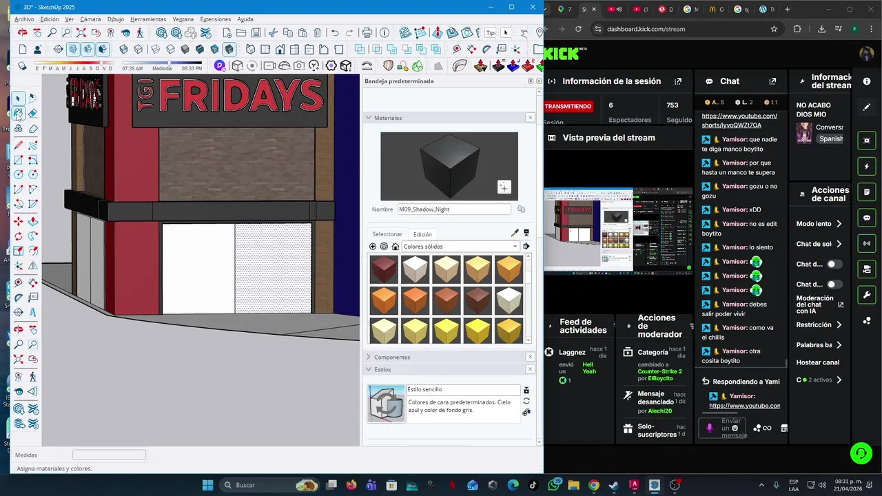Click the pop-out icon beside Información de la sesión
Image resolution: width=882 pixels, height=496 pixels.
click(678, 81)
